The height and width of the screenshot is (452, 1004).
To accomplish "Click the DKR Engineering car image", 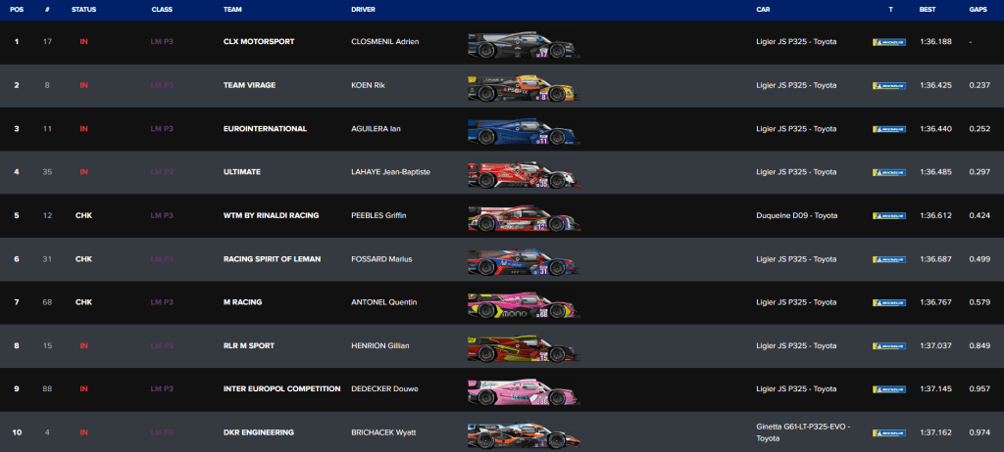I will (524, 435).
